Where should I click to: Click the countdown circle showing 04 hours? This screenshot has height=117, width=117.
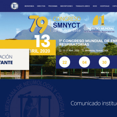tap(84, 62)
